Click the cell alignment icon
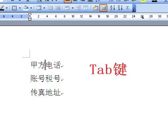 [x=67, y=8]
